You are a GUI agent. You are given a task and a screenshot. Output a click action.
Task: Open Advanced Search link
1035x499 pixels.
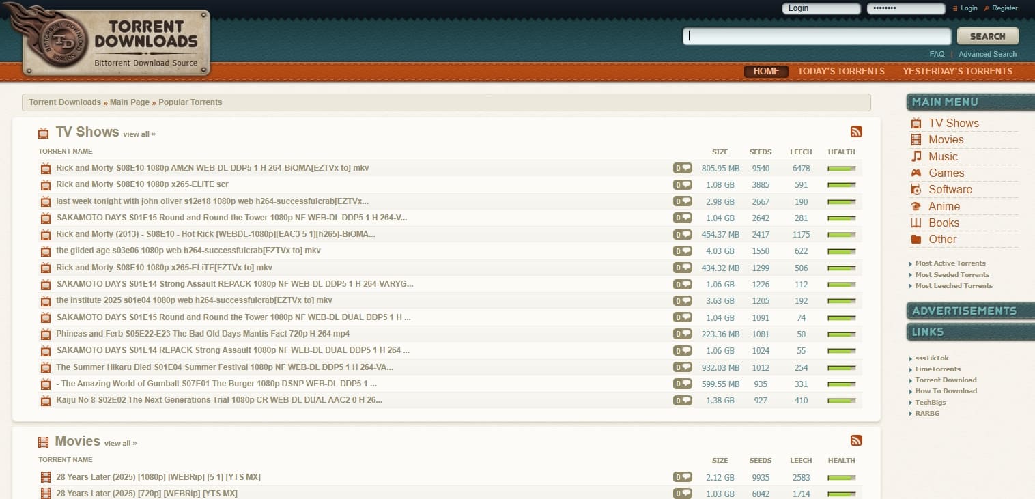coord(987,54)
